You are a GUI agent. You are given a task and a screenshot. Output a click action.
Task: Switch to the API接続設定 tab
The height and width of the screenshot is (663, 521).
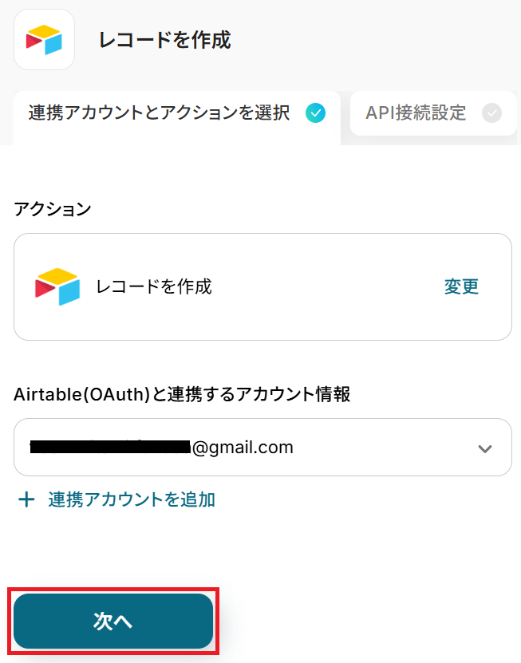tap(416, 113)
